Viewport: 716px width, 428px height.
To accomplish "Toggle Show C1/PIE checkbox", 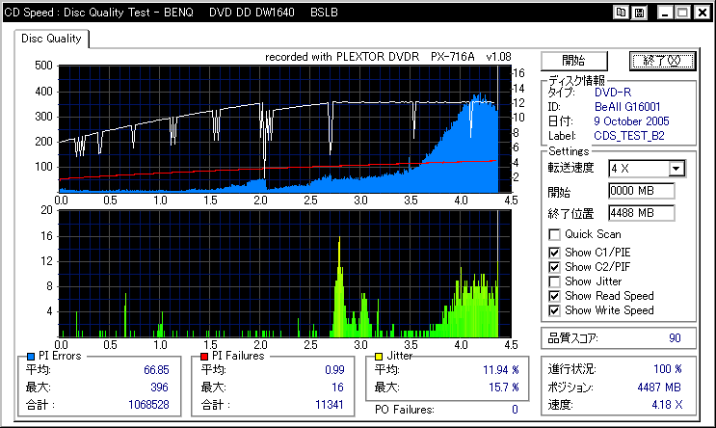I will click(x=554, y=253).
